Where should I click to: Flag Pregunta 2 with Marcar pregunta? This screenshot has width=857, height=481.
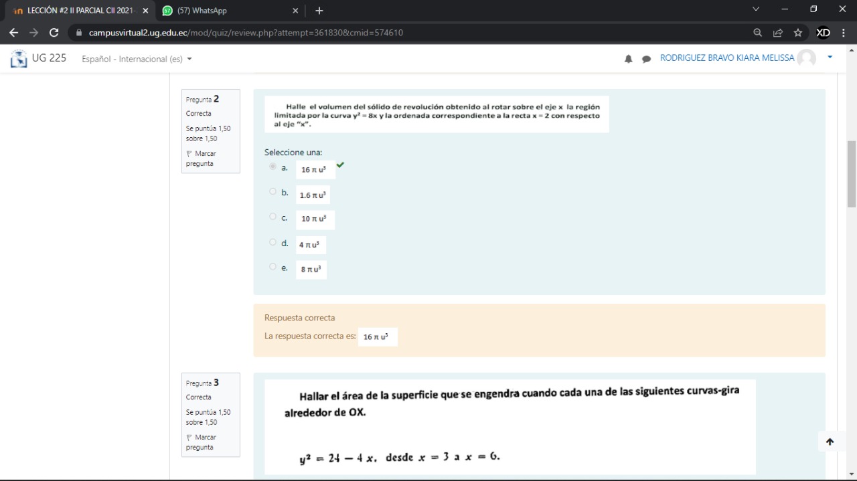tap(201, 159)
